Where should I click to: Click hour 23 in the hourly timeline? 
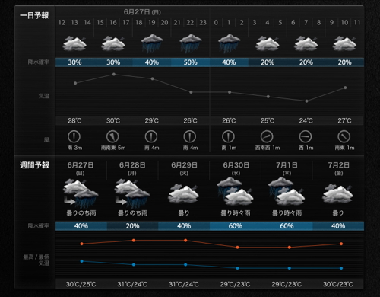[203, 23]
